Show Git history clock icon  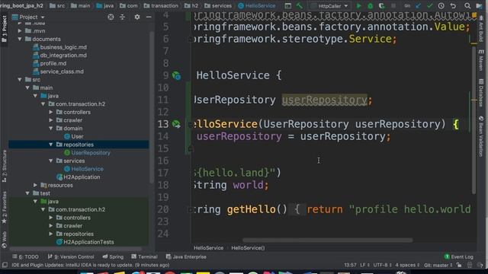click(441, 5)
